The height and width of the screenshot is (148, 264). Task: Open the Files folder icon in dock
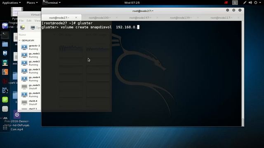pyautogui.click(x=5, y=44)
